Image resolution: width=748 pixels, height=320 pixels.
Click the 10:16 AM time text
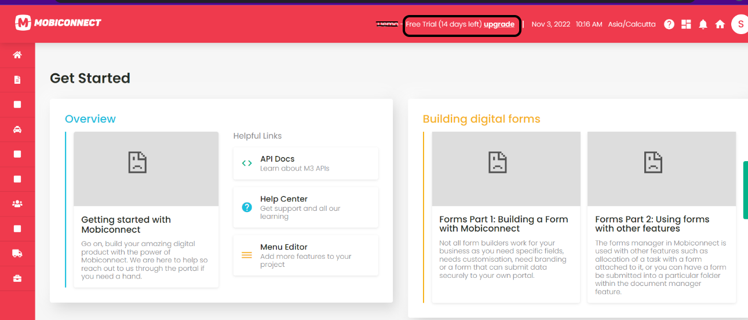[589, 24]
